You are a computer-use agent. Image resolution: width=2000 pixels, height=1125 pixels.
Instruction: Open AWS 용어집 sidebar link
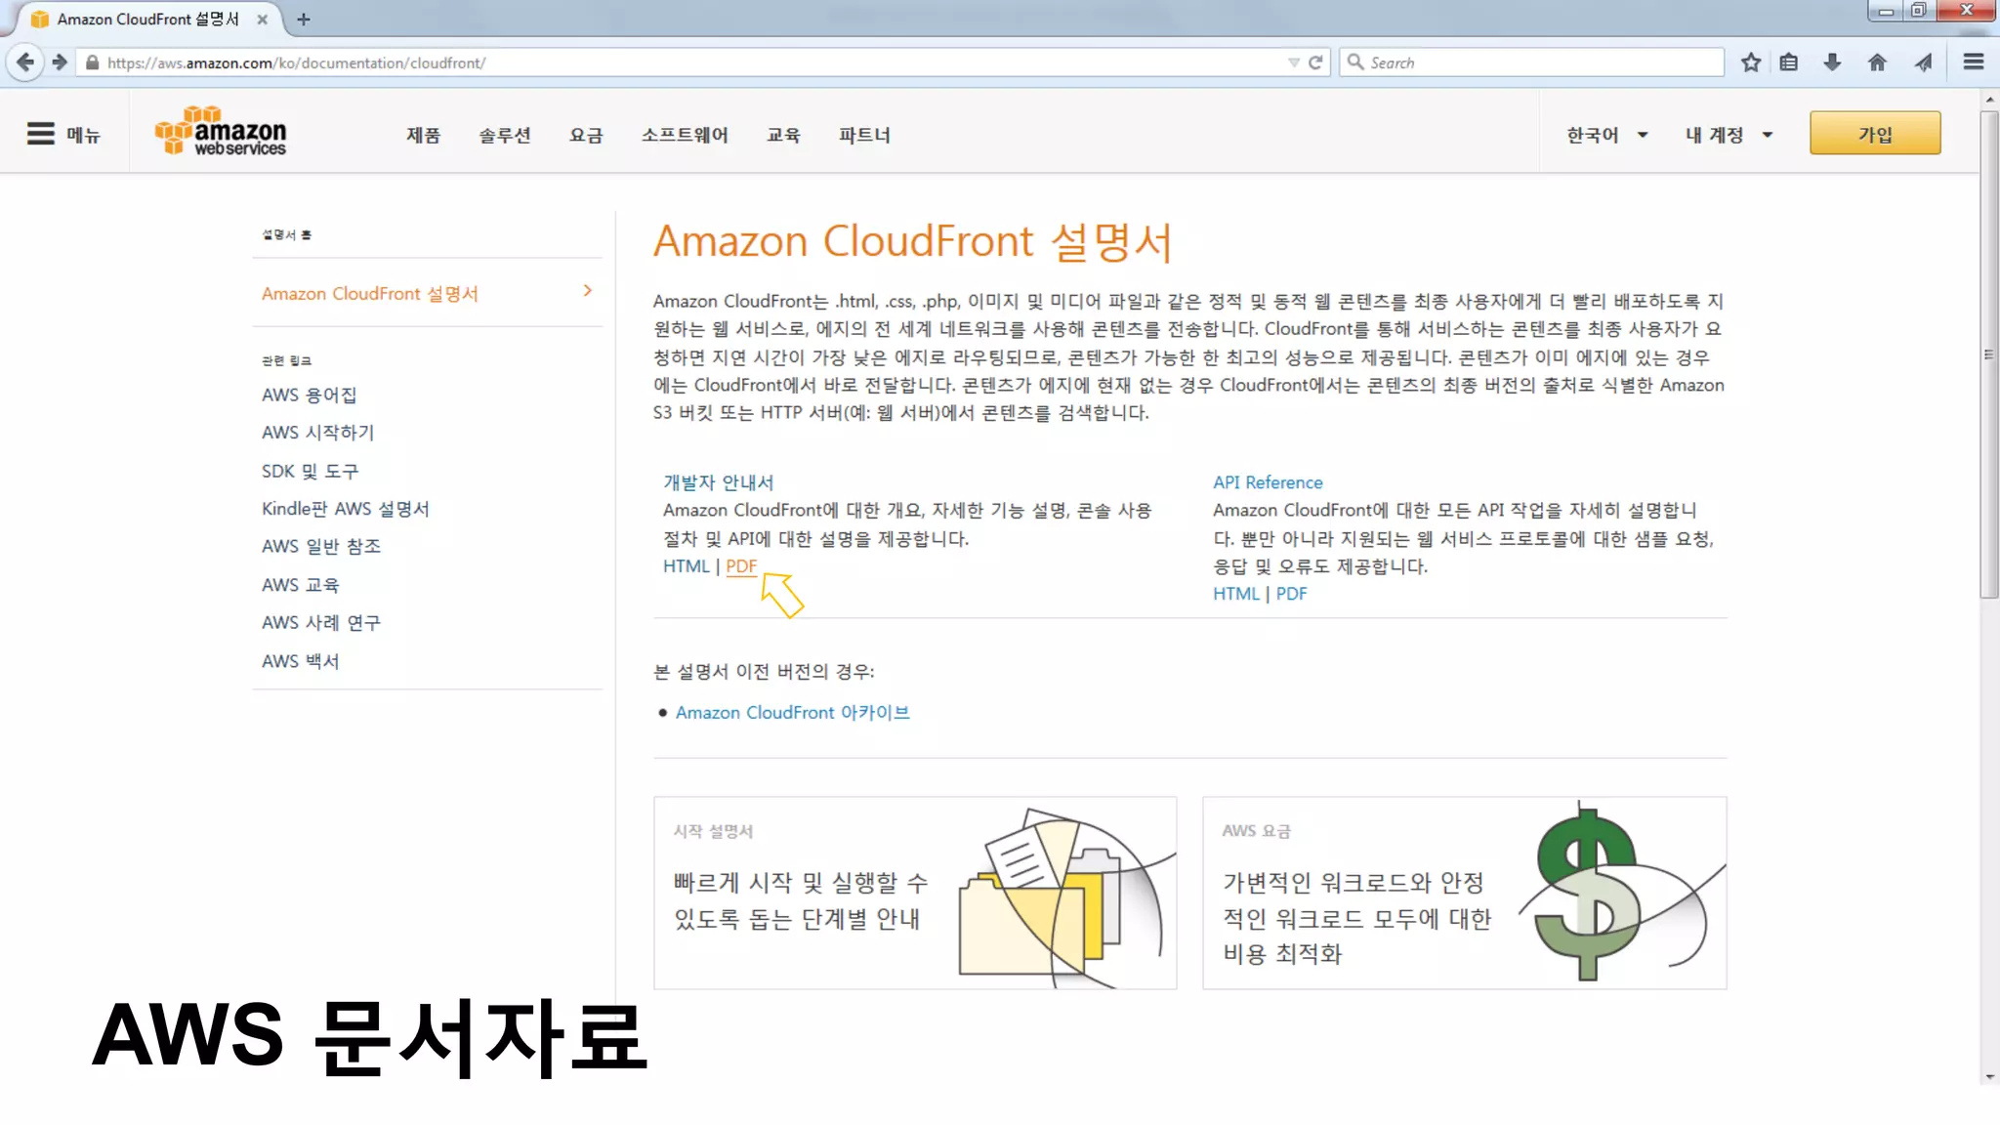pyautogui.click(x=309, y=395)
